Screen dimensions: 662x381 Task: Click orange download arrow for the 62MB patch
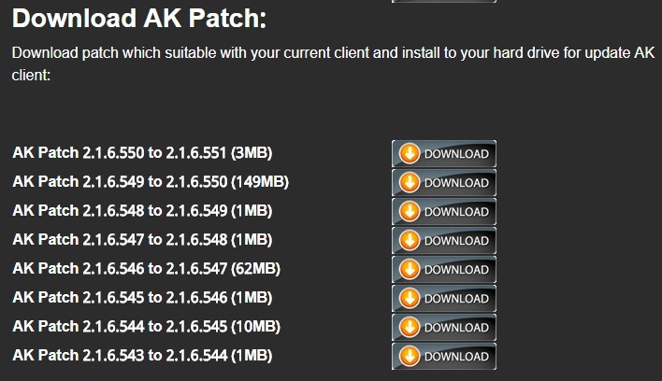pyautogui.click(x=410, y=270)
